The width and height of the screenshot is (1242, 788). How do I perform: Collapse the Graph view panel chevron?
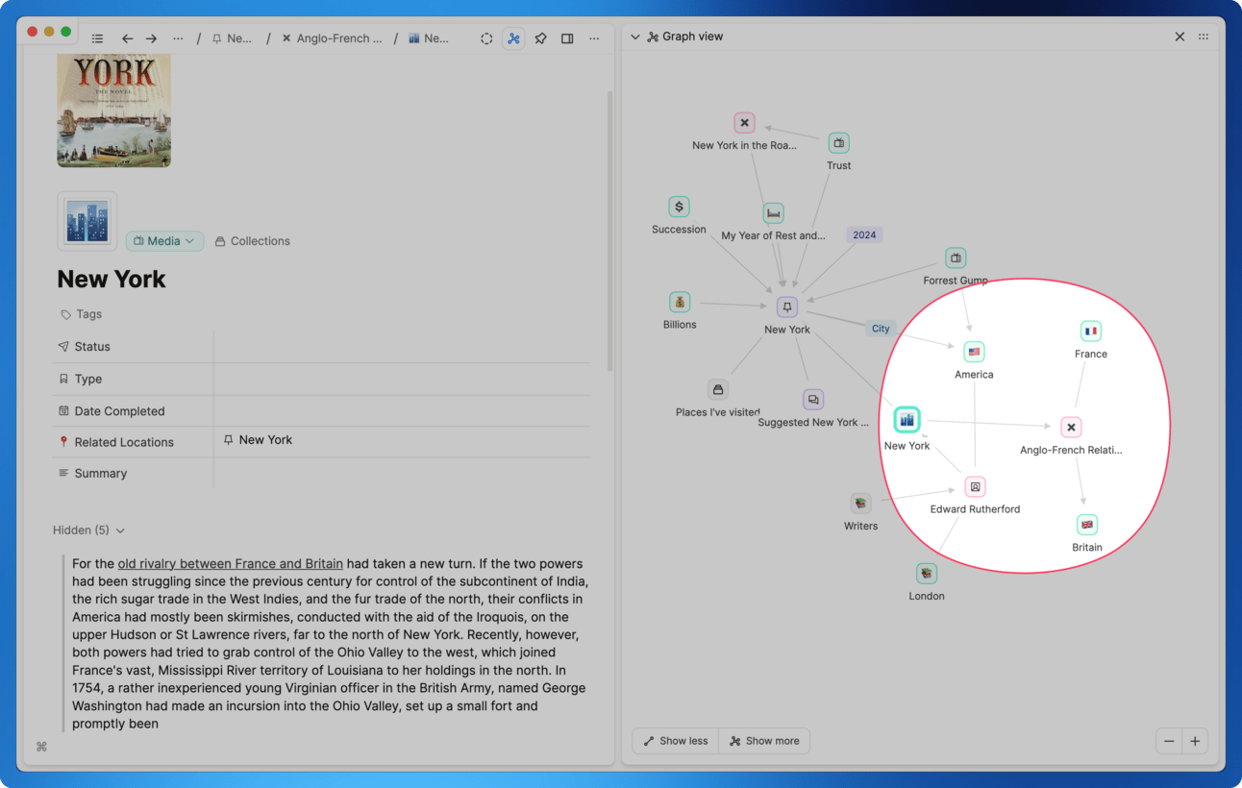pos(635,37)
